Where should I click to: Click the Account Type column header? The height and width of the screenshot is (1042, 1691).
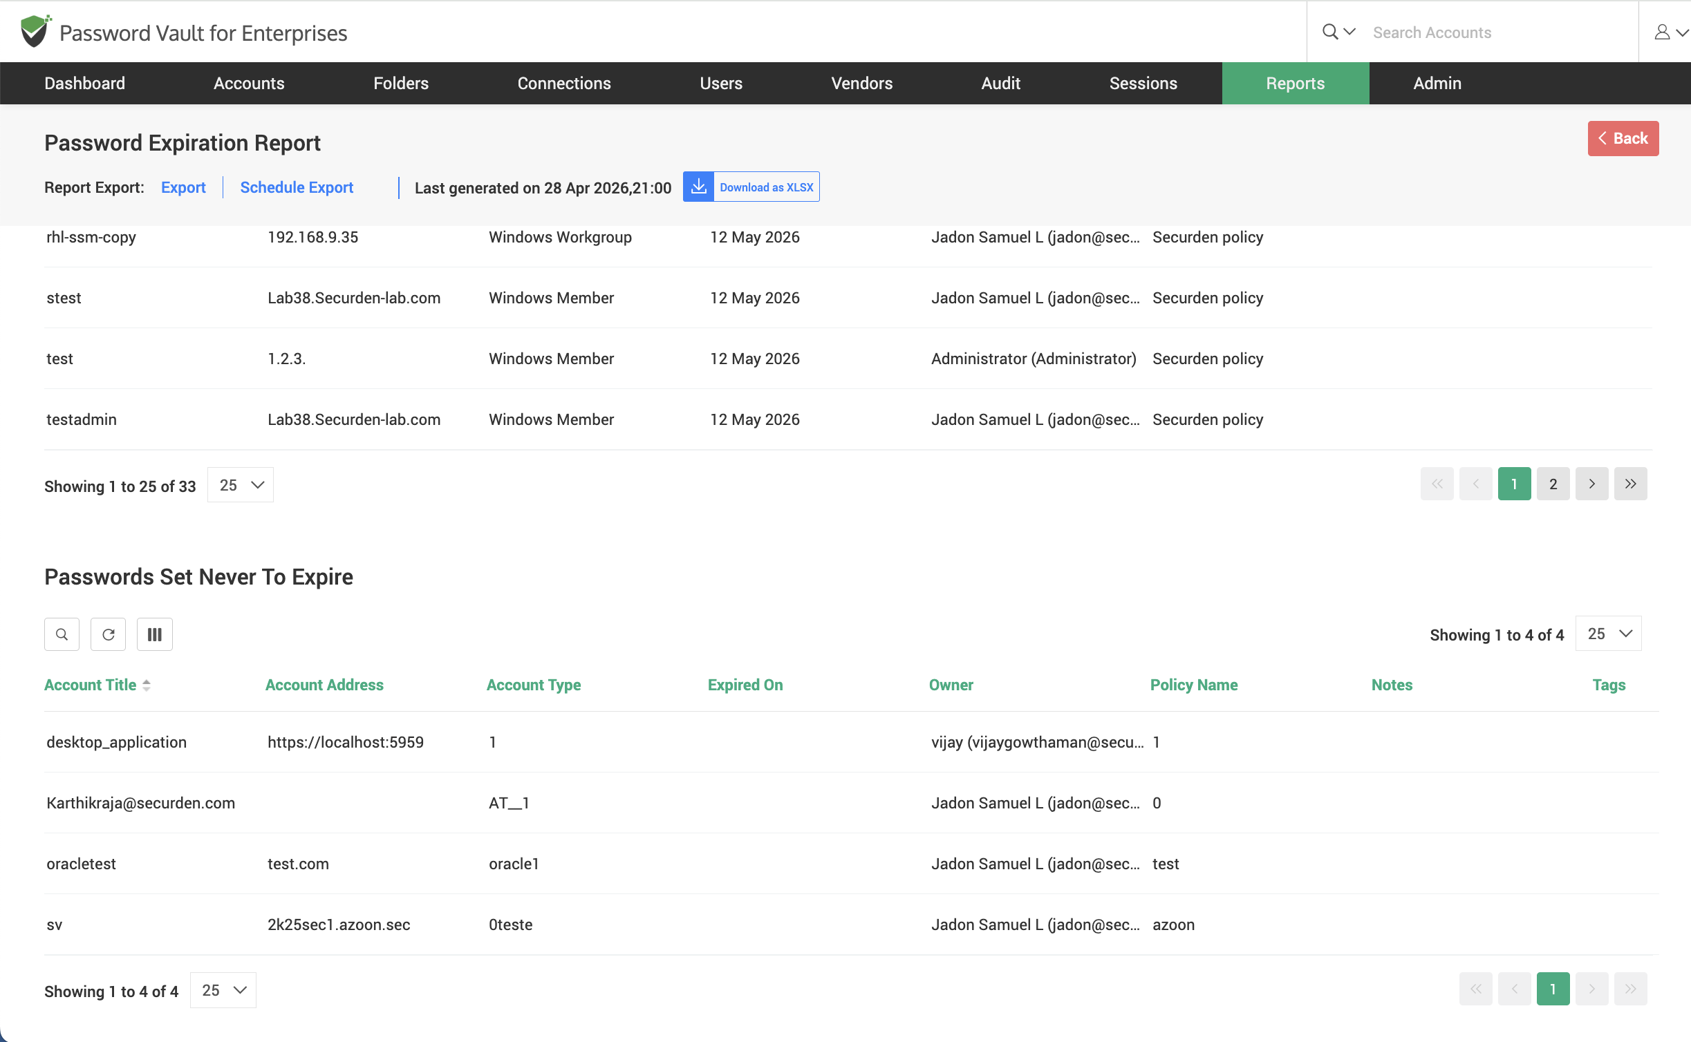534,685
